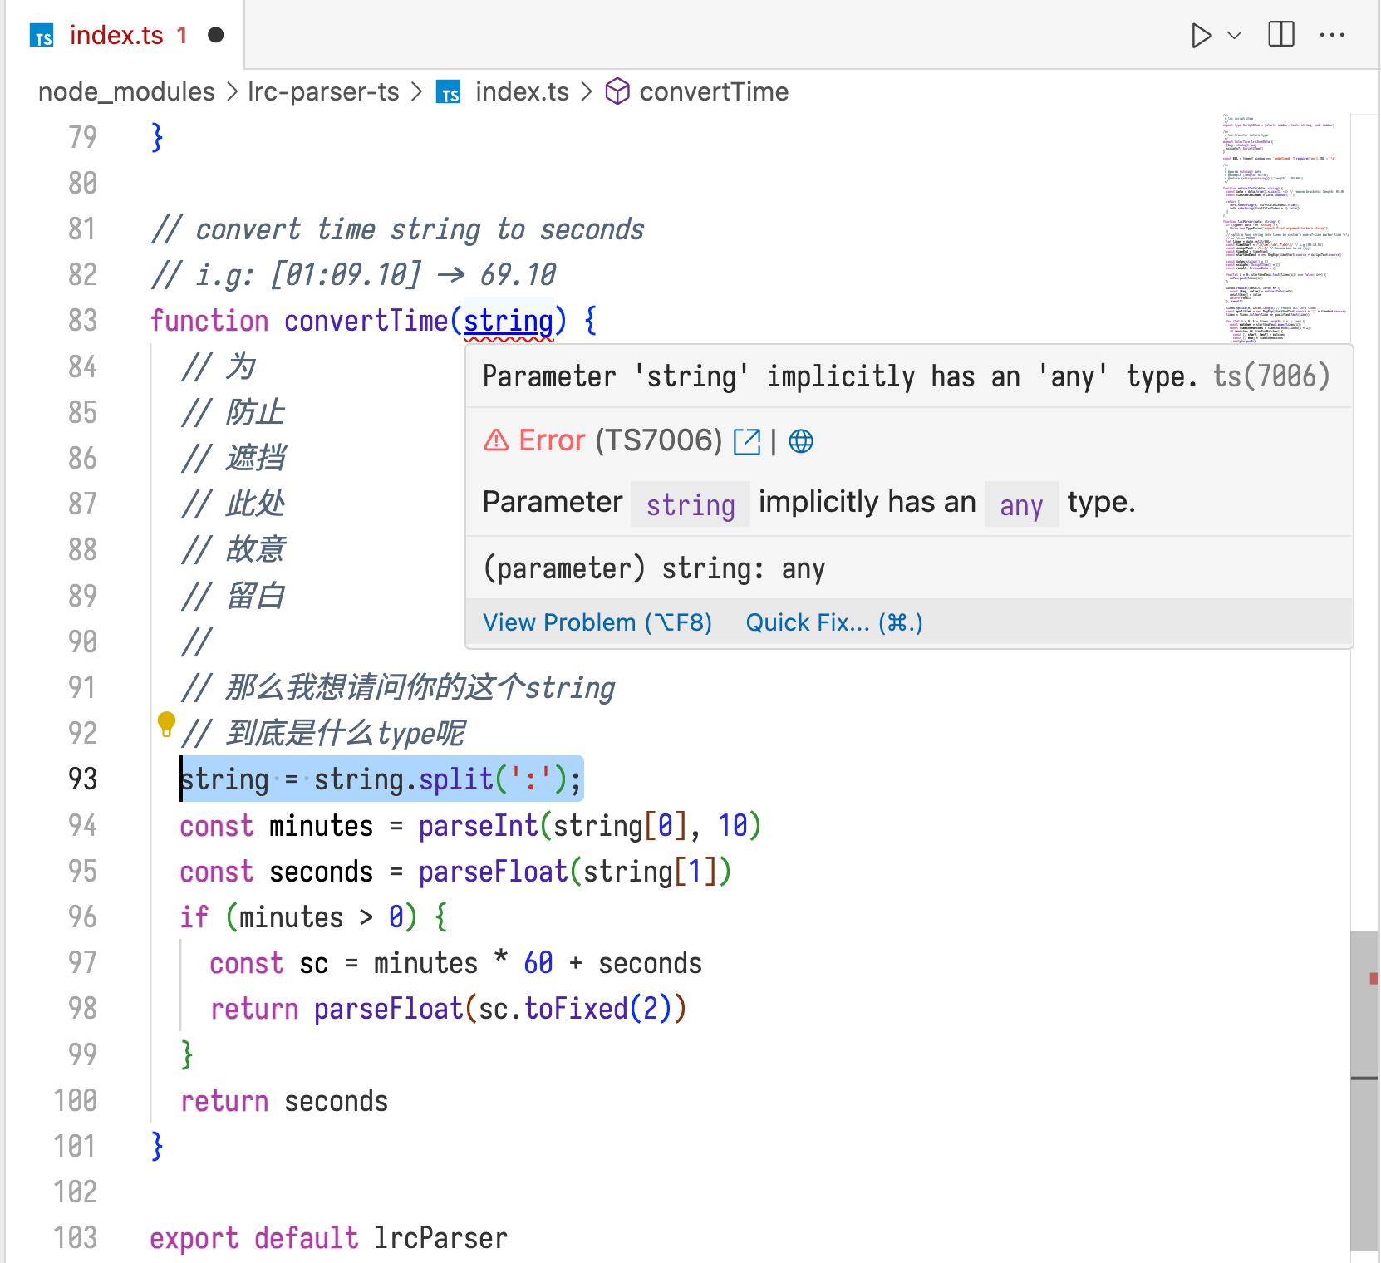Image resolution: width=1381 pixels, height=1263 pixels.
Task: Click Quick Fix in the error popup
Action: pos(833,622)
